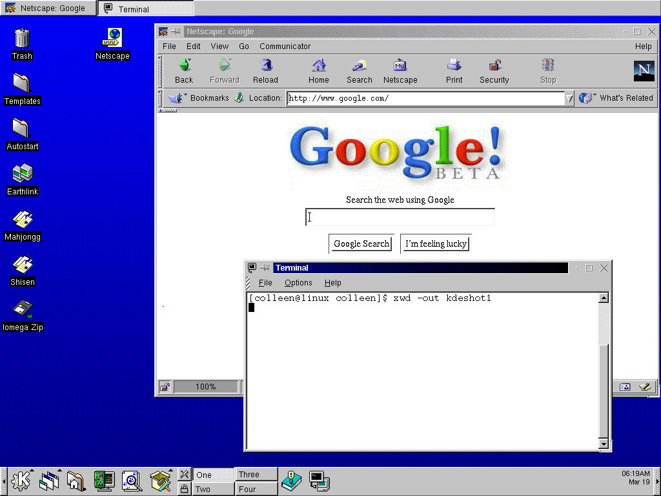Open the Bookmarks quickfile icon
This screenshot has height=496, width=661.
pyautogui.click(x=198, y=98)
